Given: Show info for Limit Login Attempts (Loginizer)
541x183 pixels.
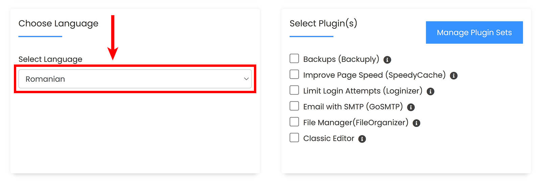Looking at the screenshot, I should pyautogui.click(x=430, y=91).
